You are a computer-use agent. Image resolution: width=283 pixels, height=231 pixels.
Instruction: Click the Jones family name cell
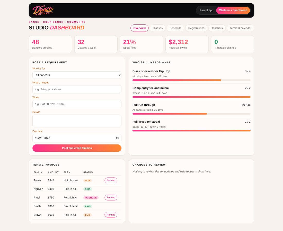point(37,180)
